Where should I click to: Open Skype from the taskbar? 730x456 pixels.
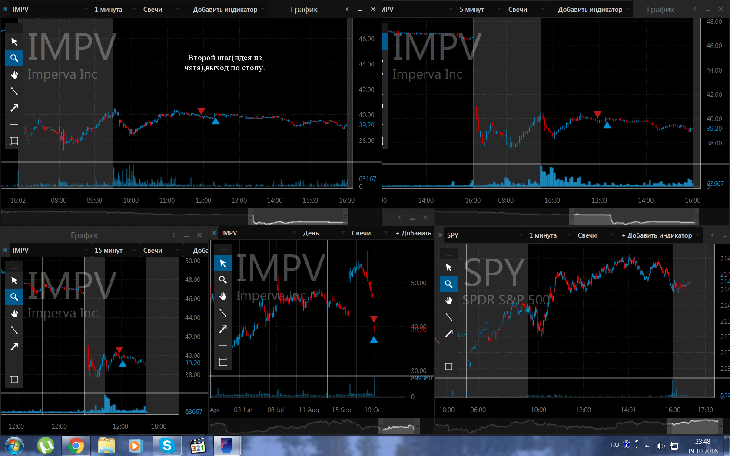point(167,446)
